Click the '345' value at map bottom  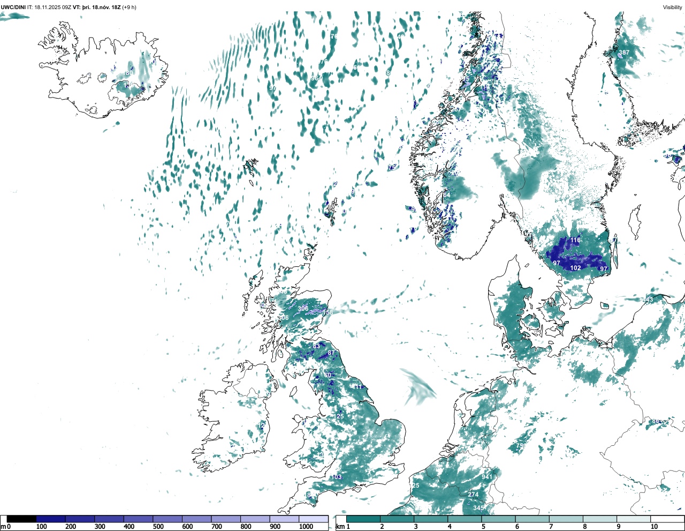tap(478, 508)
